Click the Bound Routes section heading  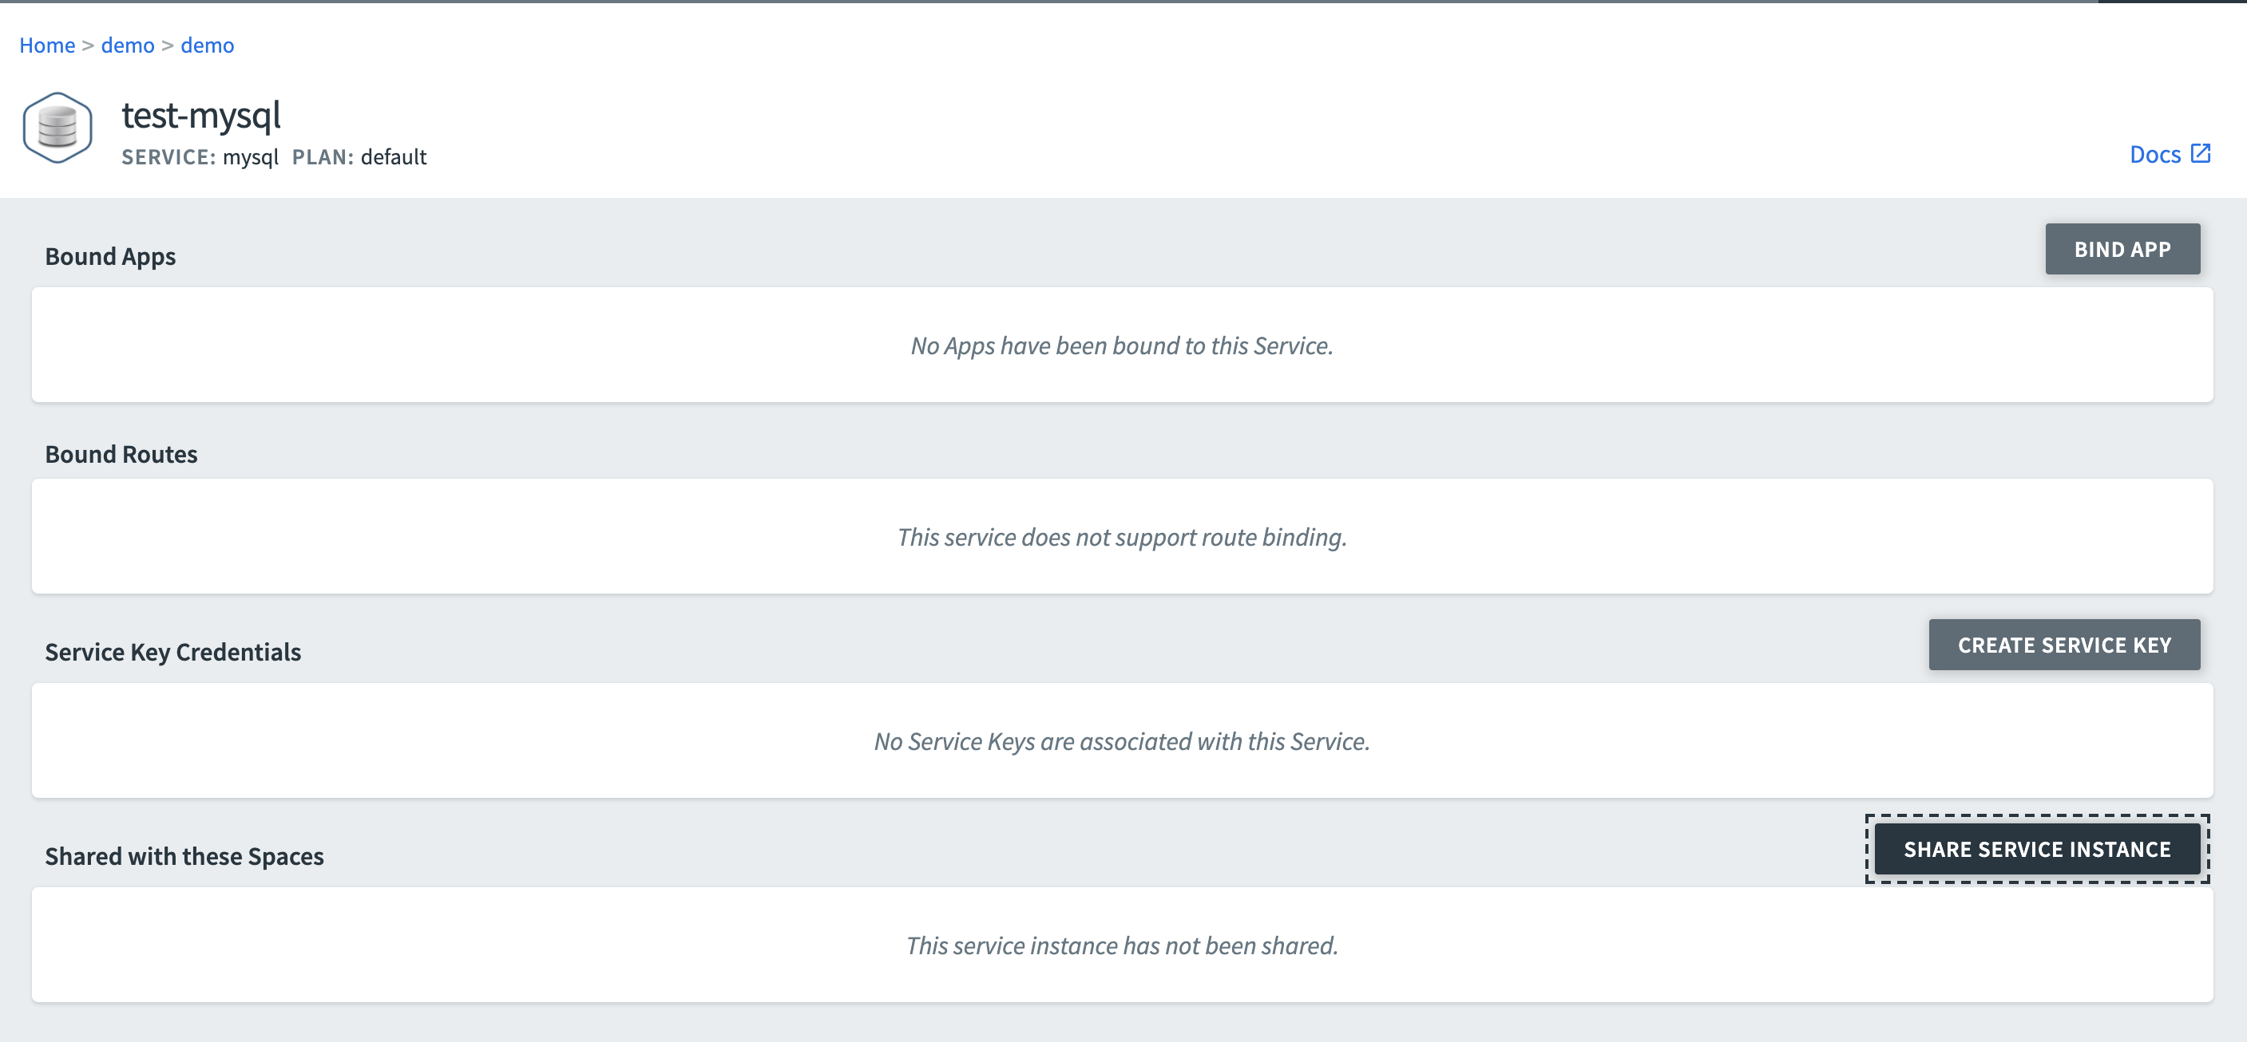point(121,454)
